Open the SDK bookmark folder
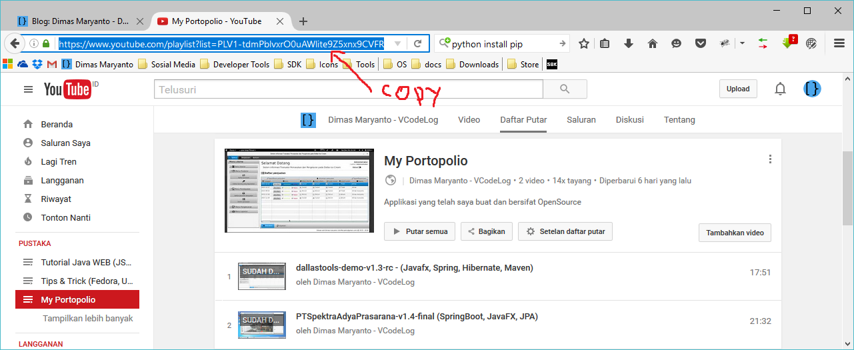Viewport: 854px width, 350px height. 288,64
